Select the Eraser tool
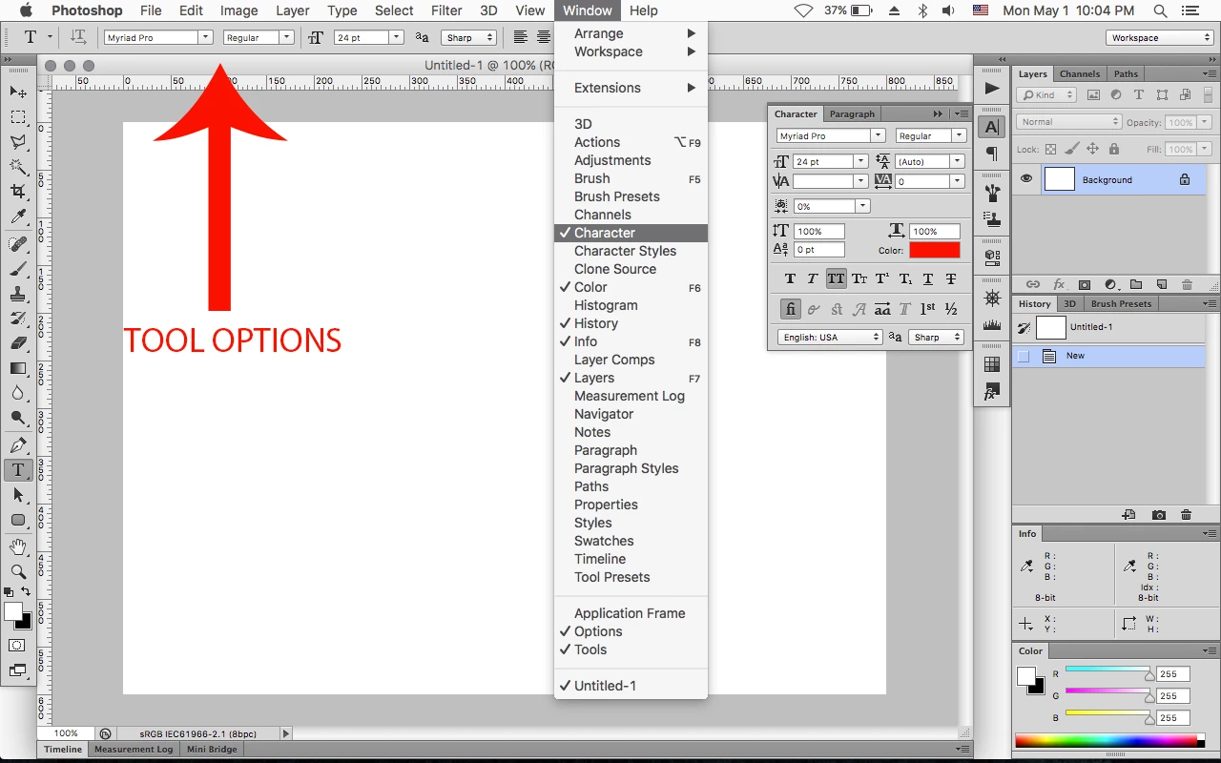 point(18,343)
